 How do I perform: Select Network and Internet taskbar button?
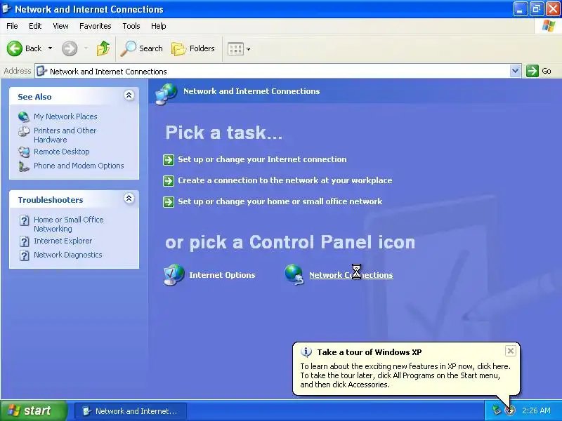[131, 411]
